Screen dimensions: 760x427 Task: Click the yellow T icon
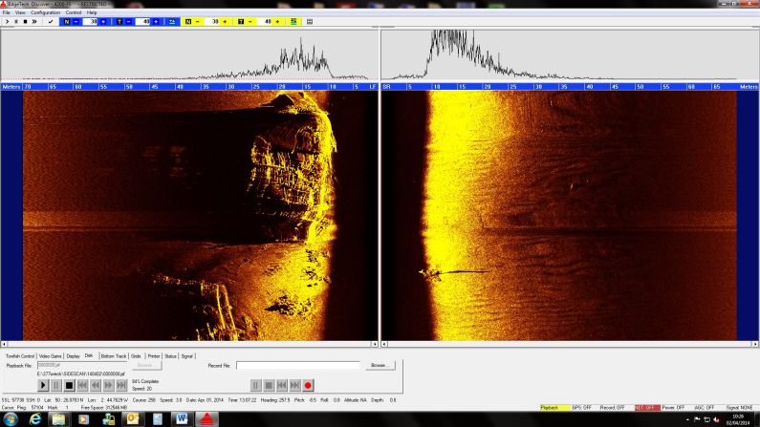pos(241,22)
